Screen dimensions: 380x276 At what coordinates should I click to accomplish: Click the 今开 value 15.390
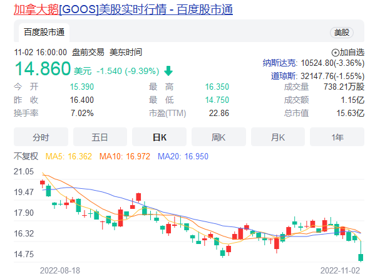coord(81,87)
